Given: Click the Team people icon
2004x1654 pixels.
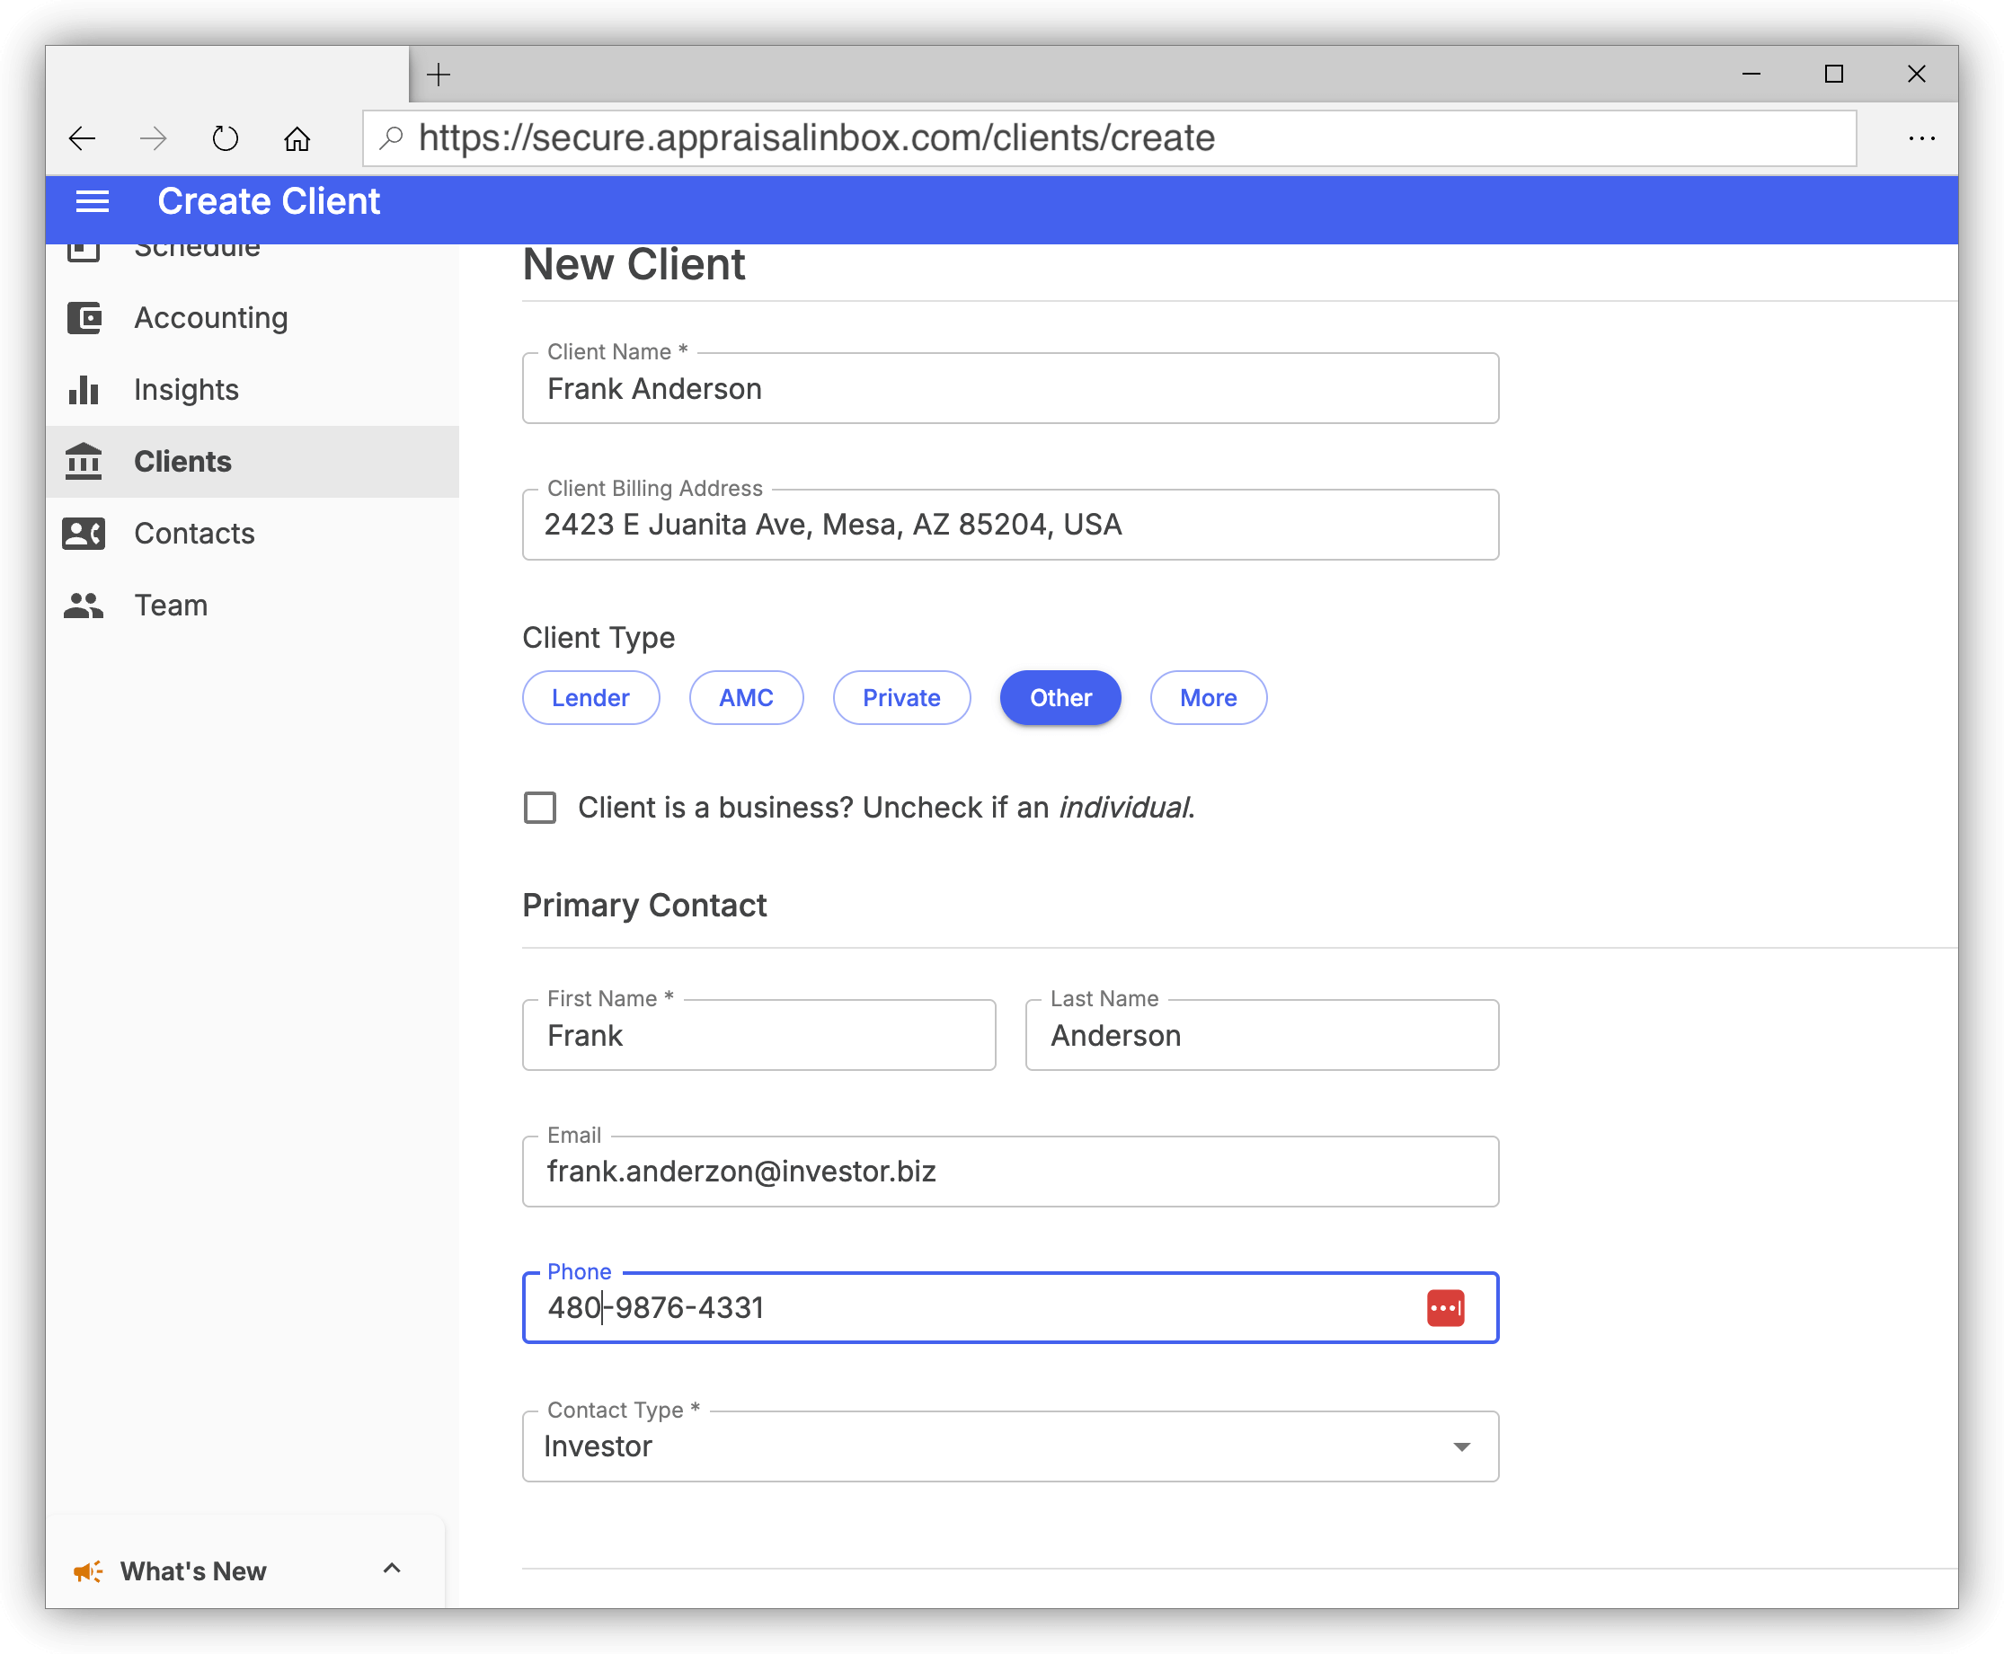Looking at the screenshot, I should (x=84, y=605).
